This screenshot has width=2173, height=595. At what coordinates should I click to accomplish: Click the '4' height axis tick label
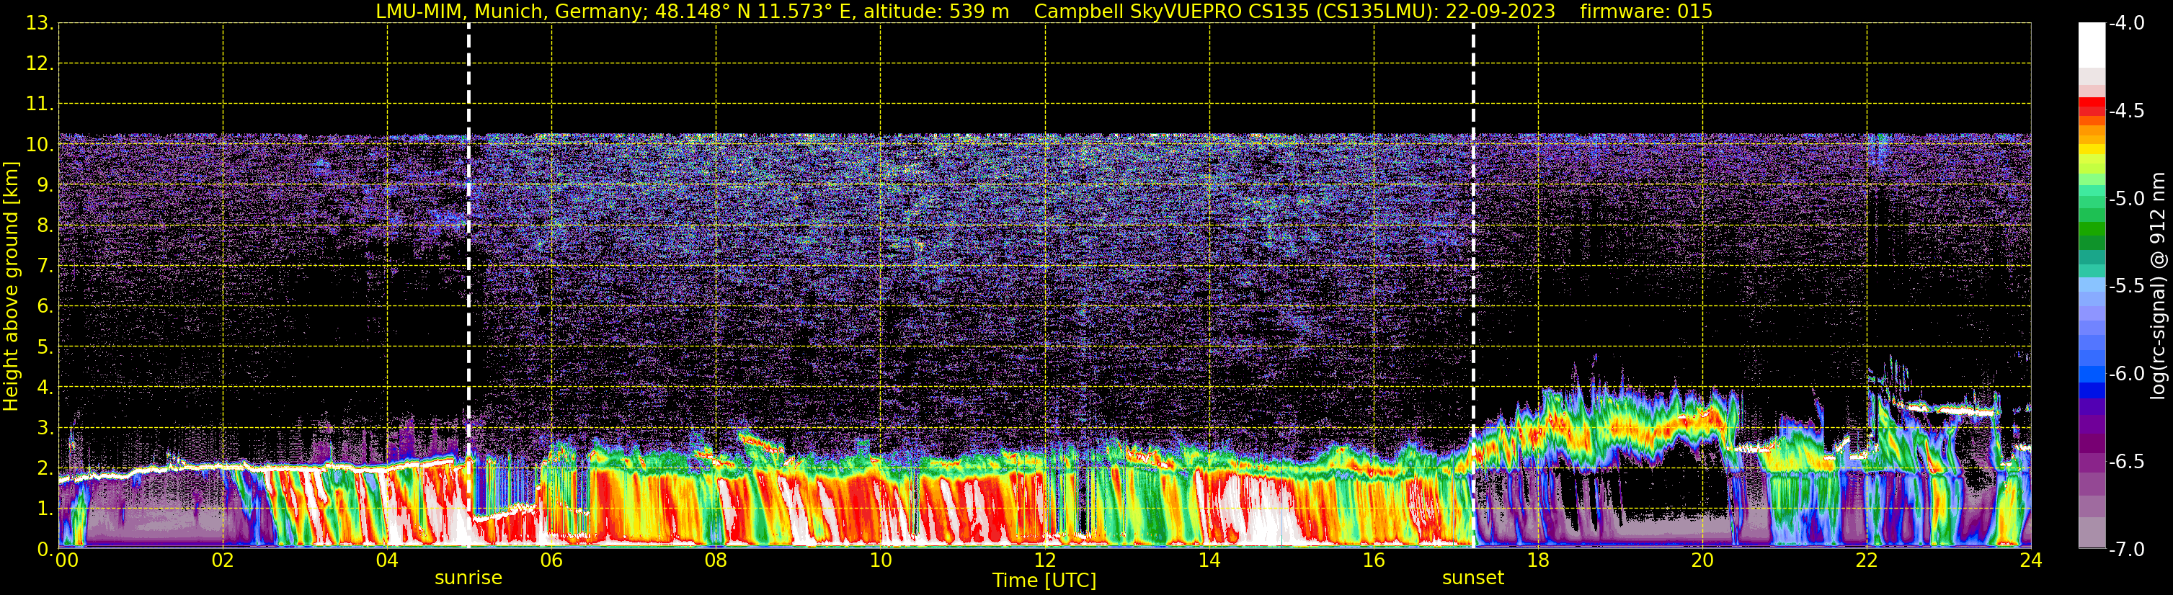[44, 387]
